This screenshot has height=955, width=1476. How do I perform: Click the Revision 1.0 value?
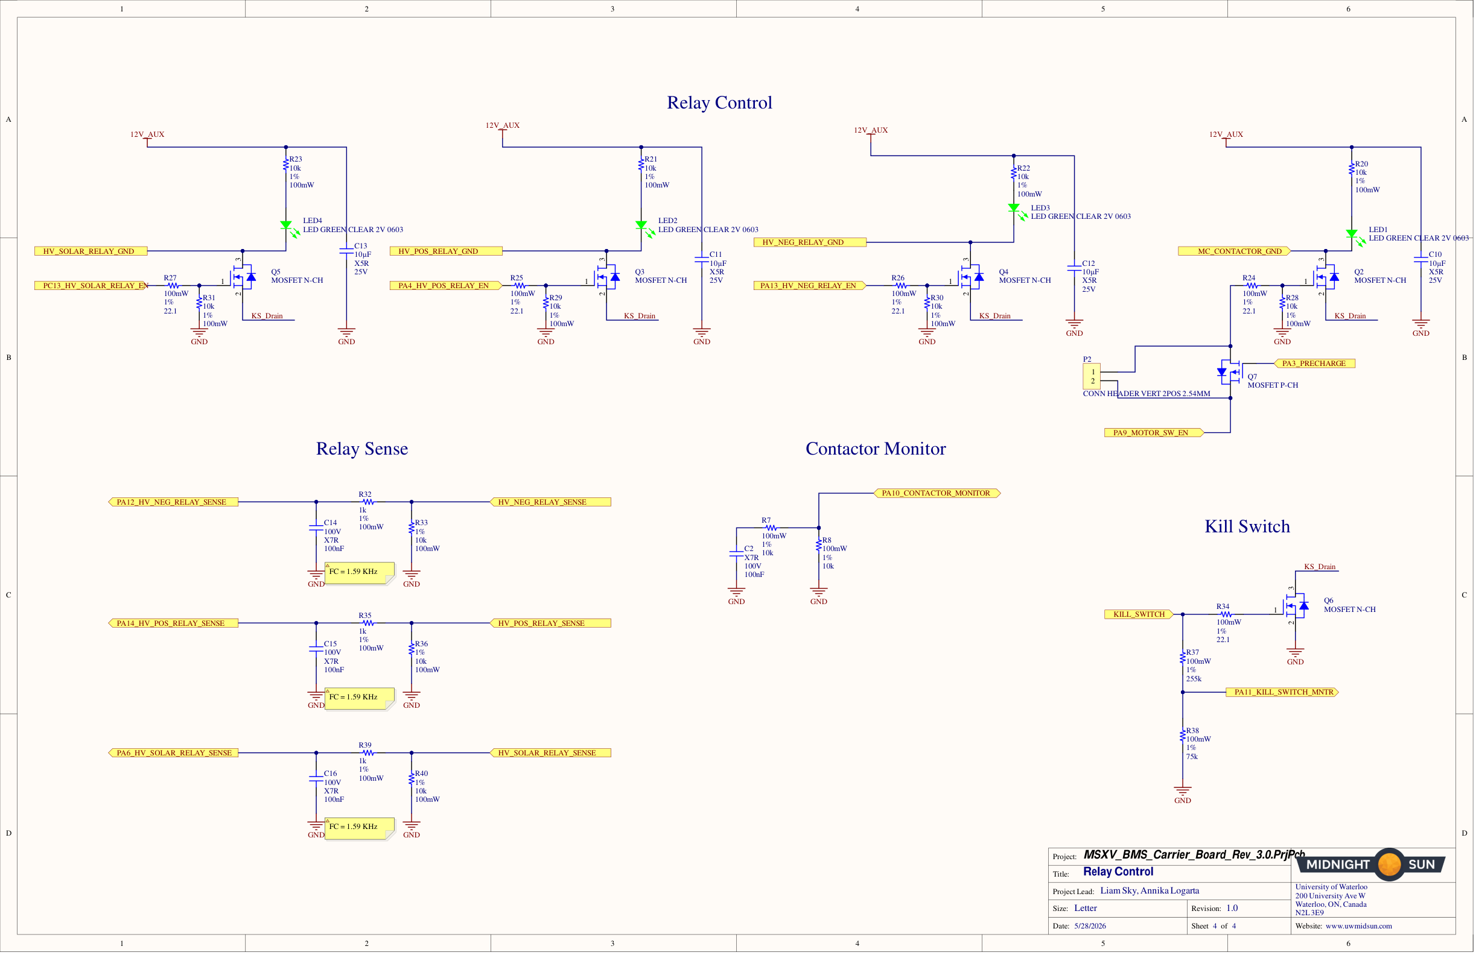[x=1232, y=908]
